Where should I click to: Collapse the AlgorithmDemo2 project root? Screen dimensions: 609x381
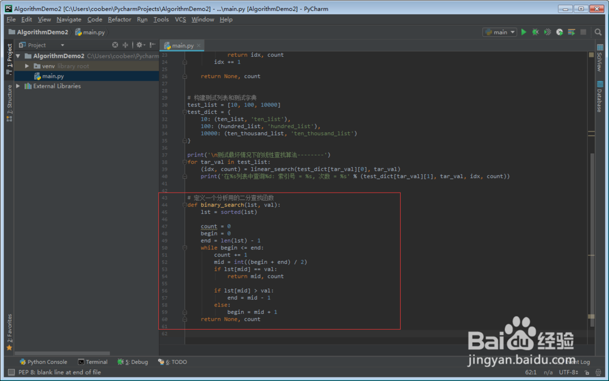[18, 56]
